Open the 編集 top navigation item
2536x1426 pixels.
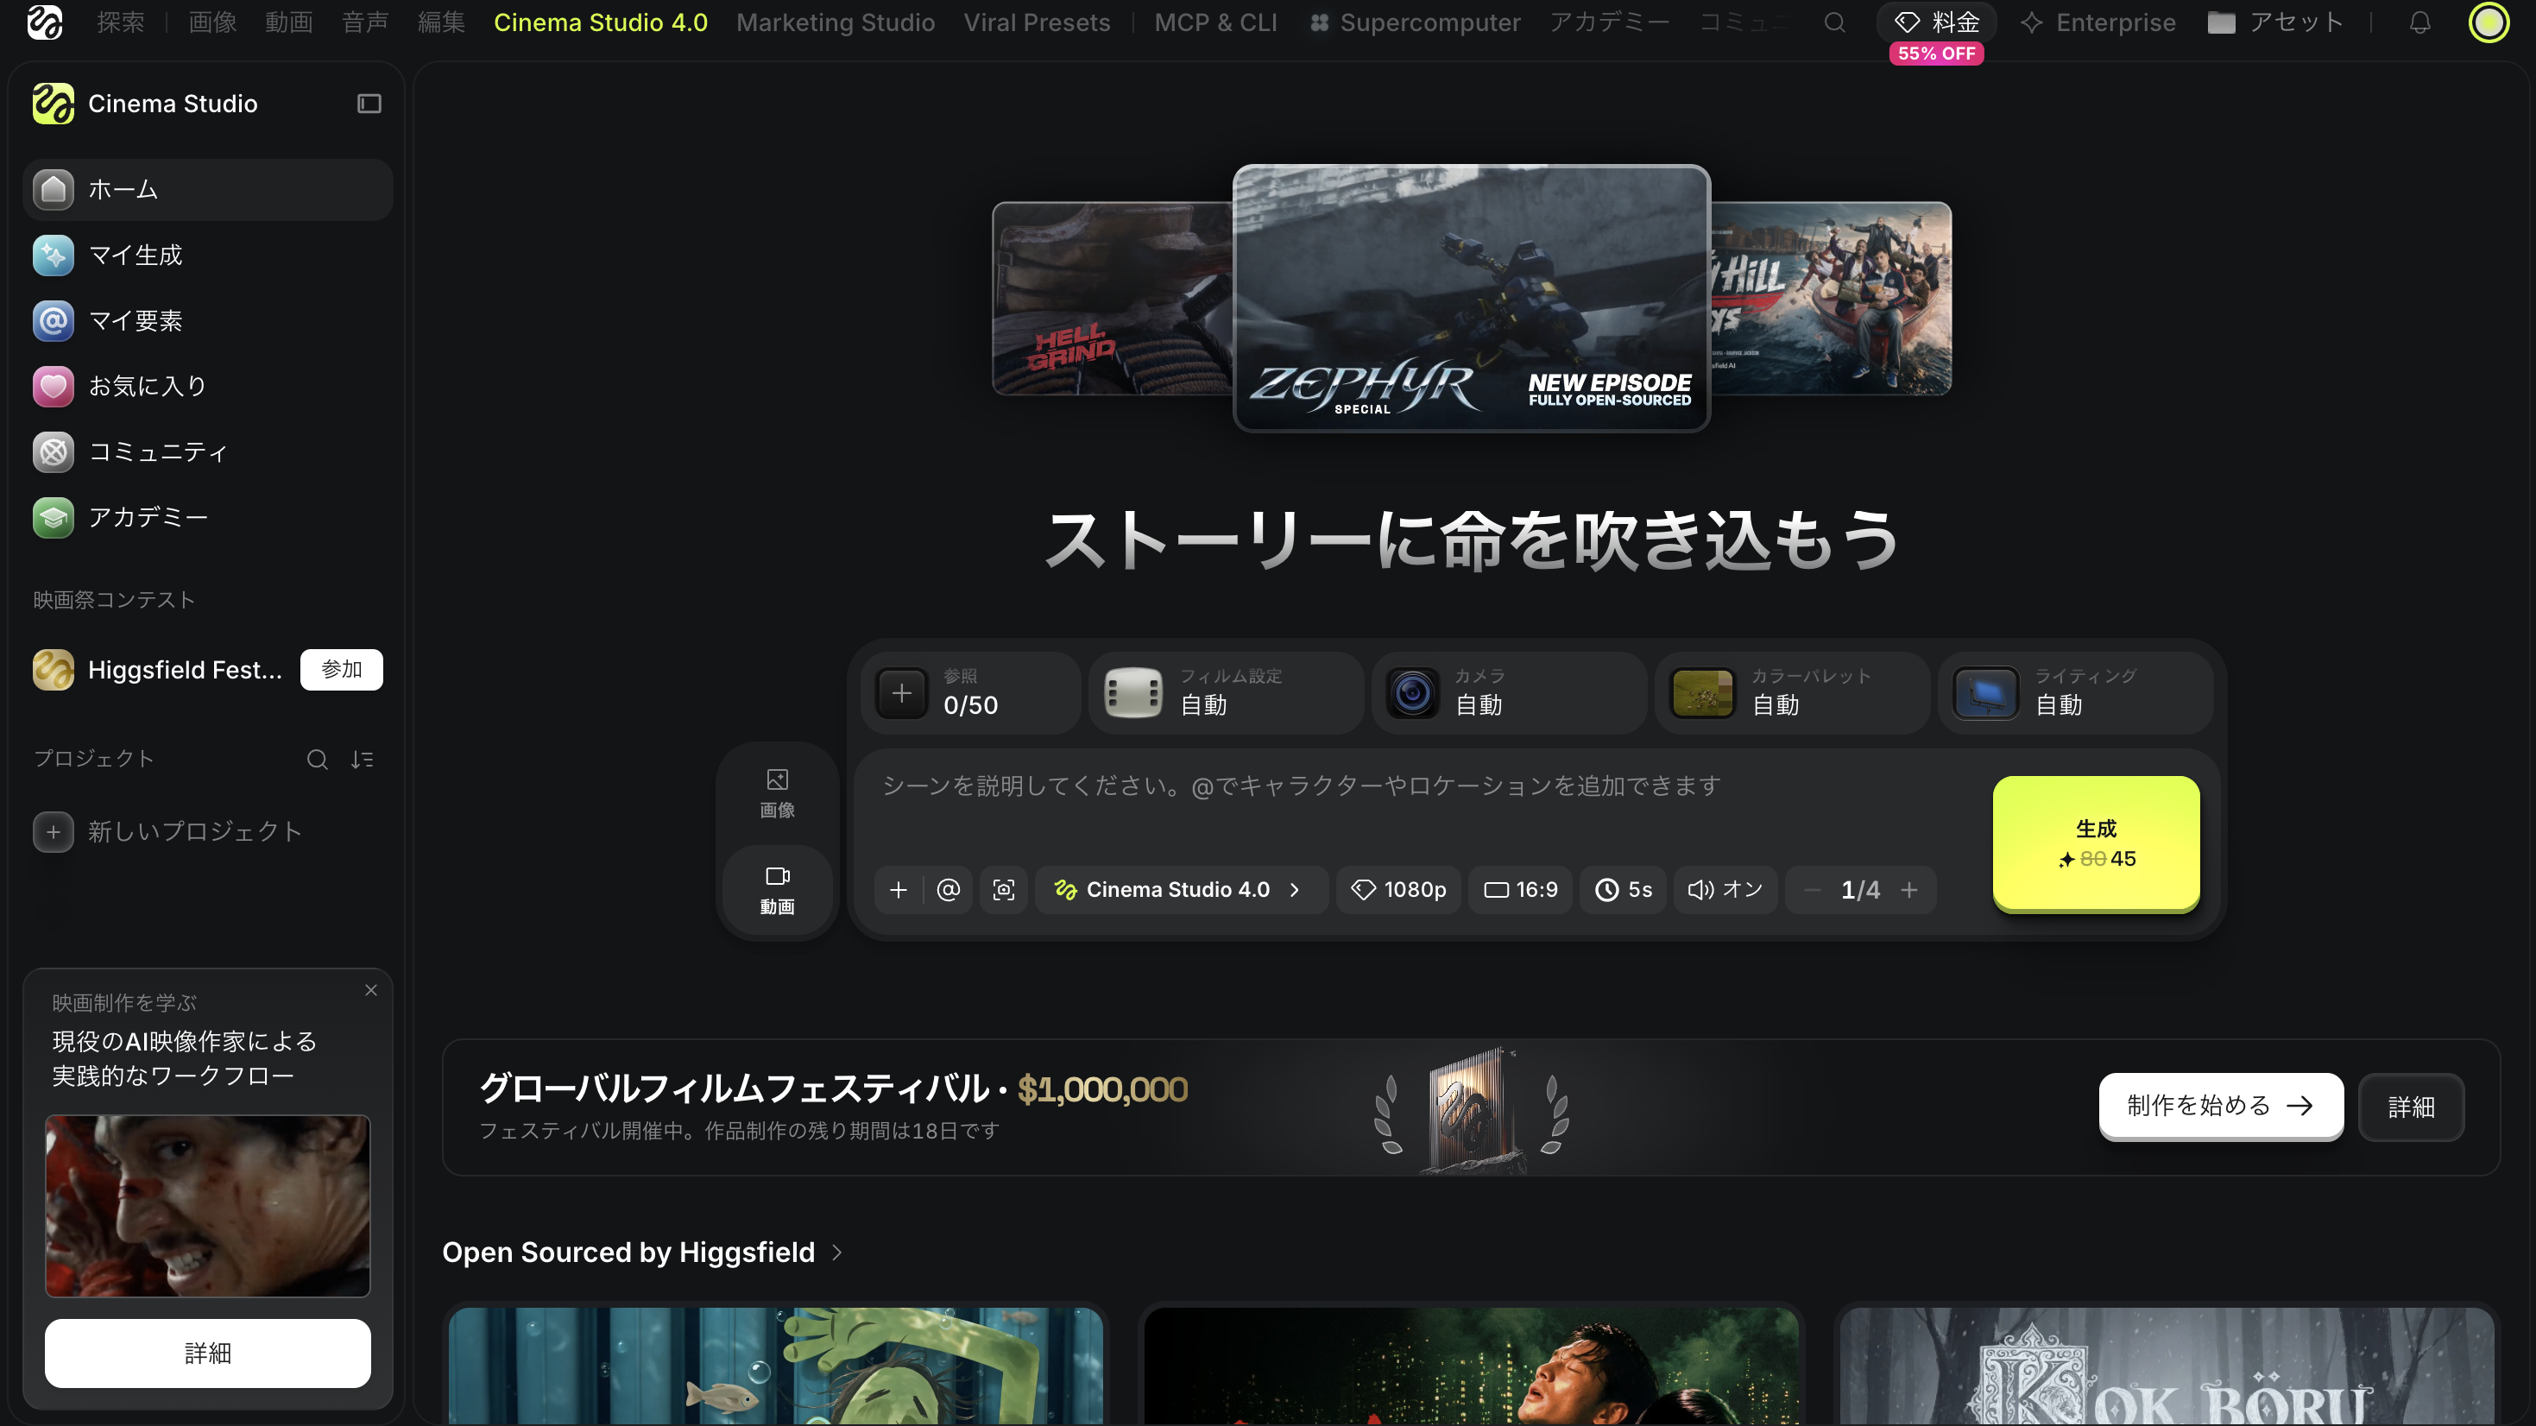coord(441,22)
